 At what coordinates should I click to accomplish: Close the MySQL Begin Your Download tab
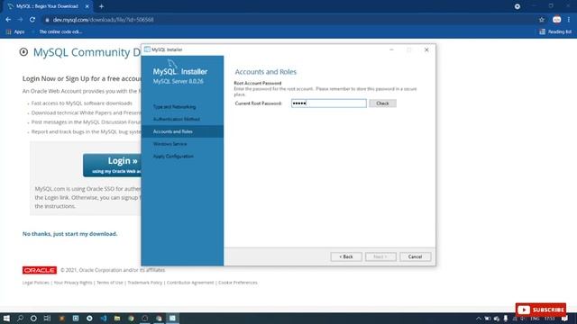point(87,6)
